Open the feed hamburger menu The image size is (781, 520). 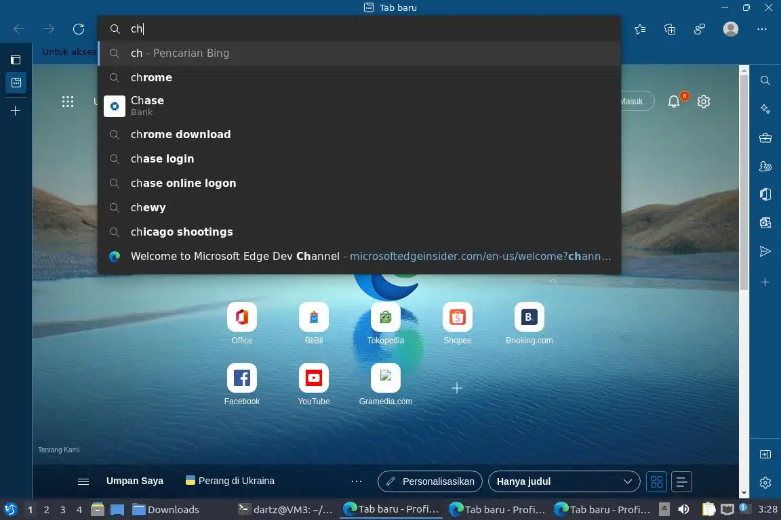tap(83, 481)
